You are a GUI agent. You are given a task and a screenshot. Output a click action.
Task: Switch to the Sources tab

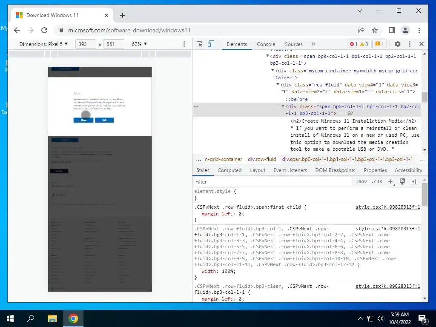tap(294, 44)
